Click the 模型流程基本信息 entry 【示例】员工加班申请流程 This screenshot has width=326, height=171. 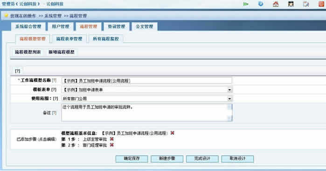point(134,133)
